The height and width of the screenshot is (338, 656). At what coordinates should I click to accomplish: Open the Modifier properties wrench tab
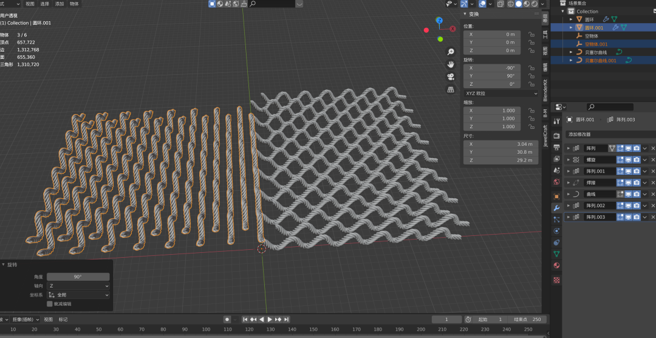point(556,208)
